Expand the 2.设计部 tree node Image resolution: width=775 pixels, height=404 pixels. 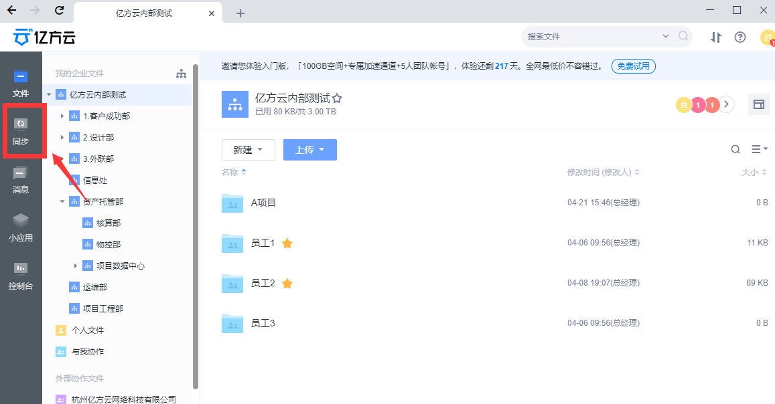tap(62, 137)
